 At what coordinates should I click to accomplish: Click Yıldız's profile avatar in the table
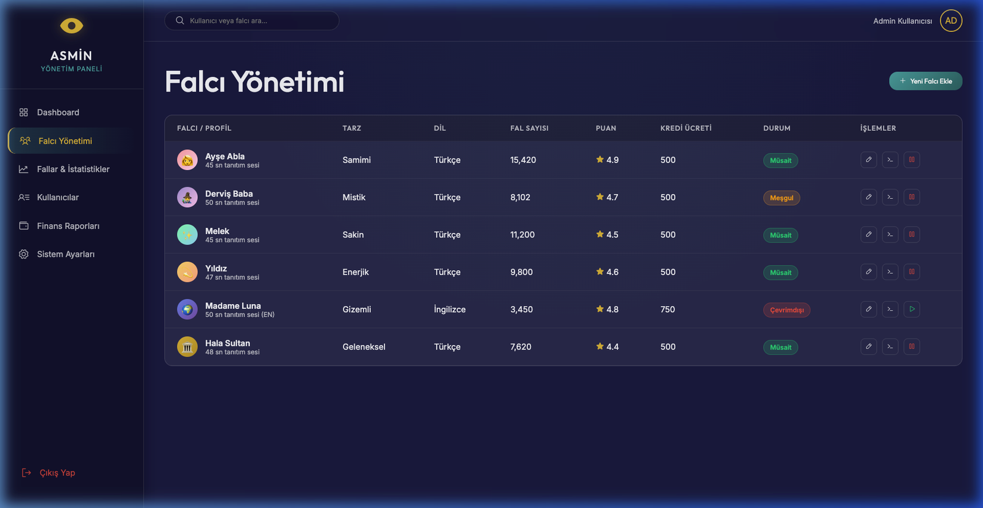pos(187,272)
